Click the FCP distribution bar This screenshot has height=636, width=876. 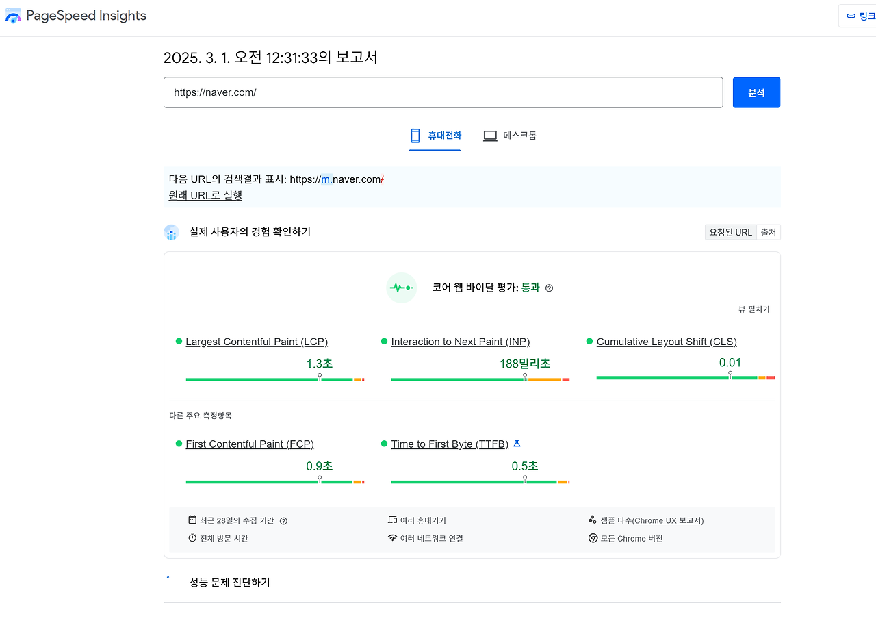click(x=275, y=482)
